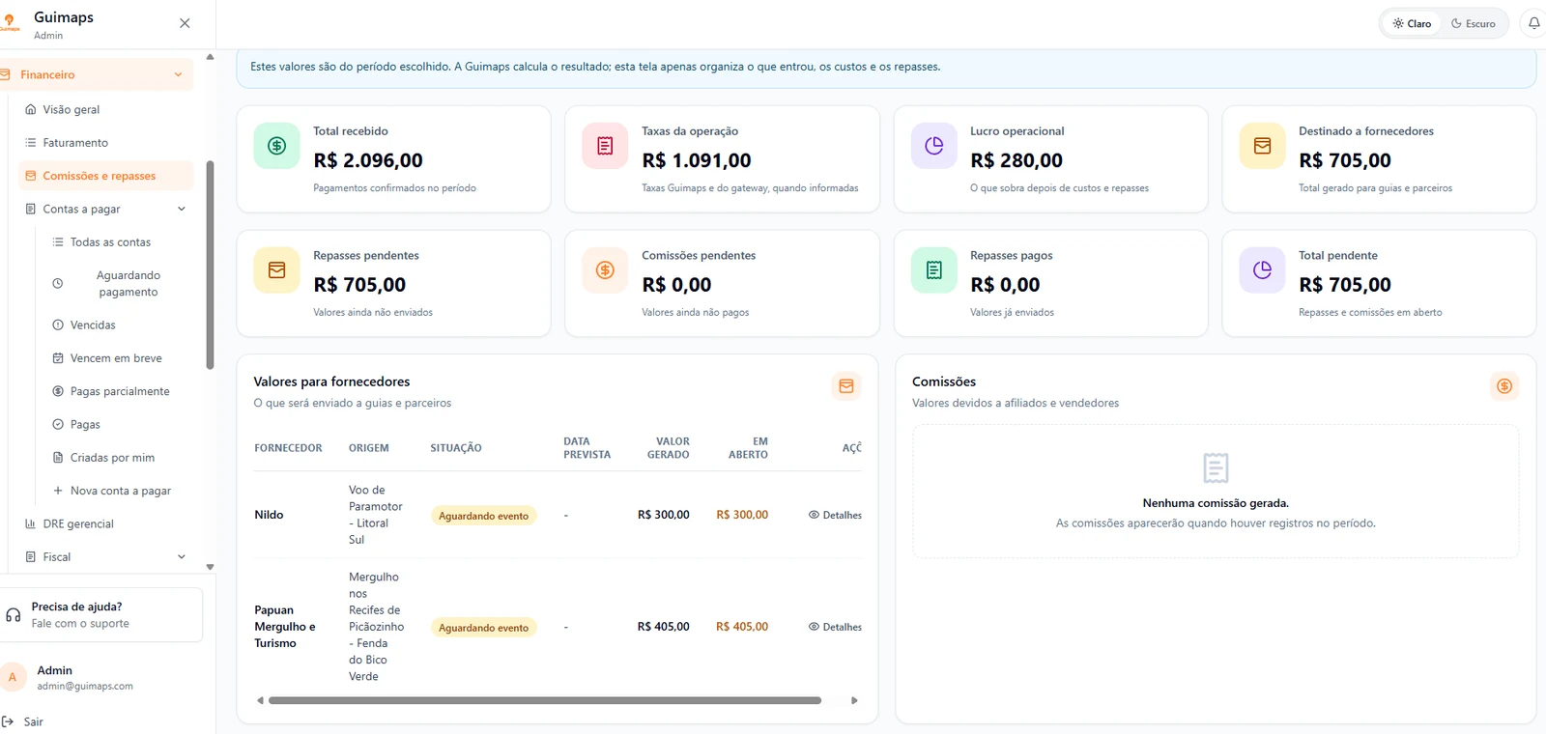The height and width of the screenshot is (734, 1546).
Task: Open Todas as contas list
Action: pyautogui.click(x=119, y=242)
